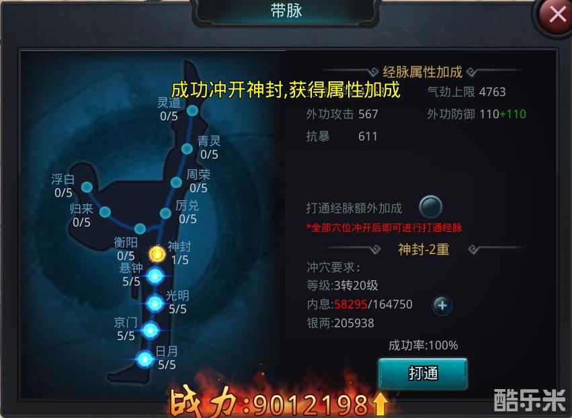Screen dimensions: 572x418
Task: Select the glowing 光明 acupoint node
Action: coord(155,303)
